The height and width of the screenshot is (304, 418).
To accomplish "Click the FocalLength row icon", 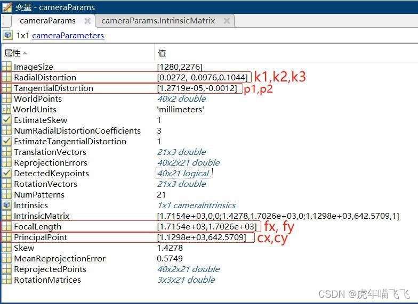I will pos(6,226).
